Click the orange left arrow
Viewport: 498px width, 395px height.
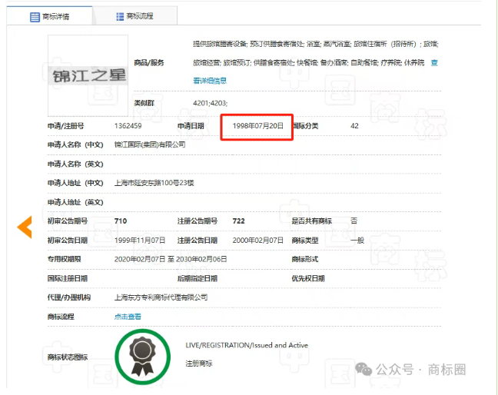[x=25, y=227]
